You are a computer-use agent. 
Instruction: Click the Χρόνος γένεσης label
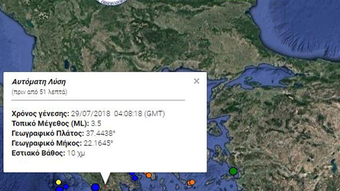point(40,113)
